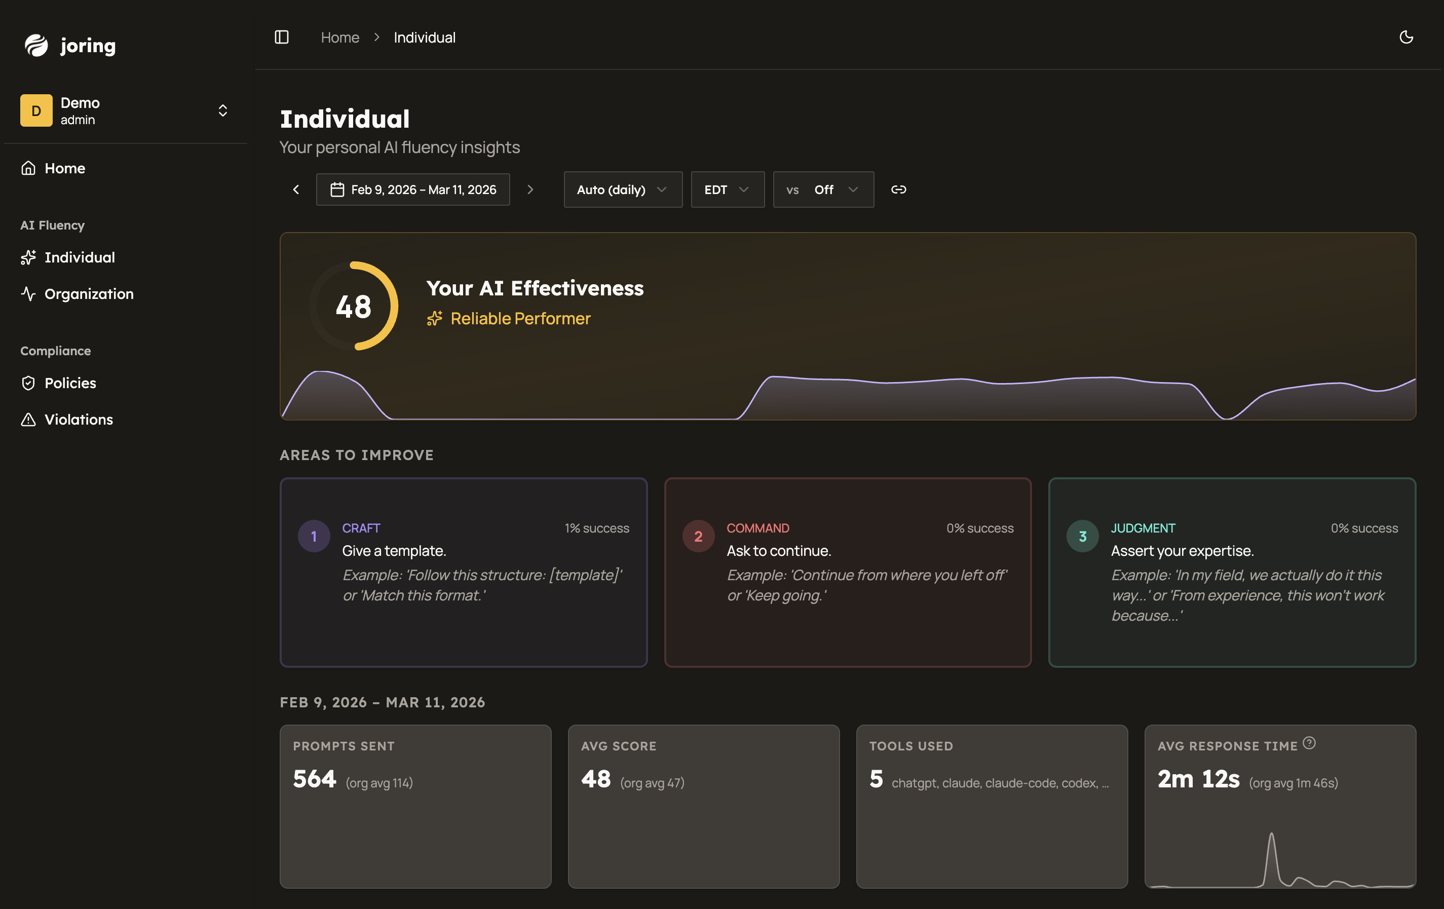Click the yellow D avatar icon
This screenshot has height=909, width=1444.
pyautogui.click(x=36, y=110)
